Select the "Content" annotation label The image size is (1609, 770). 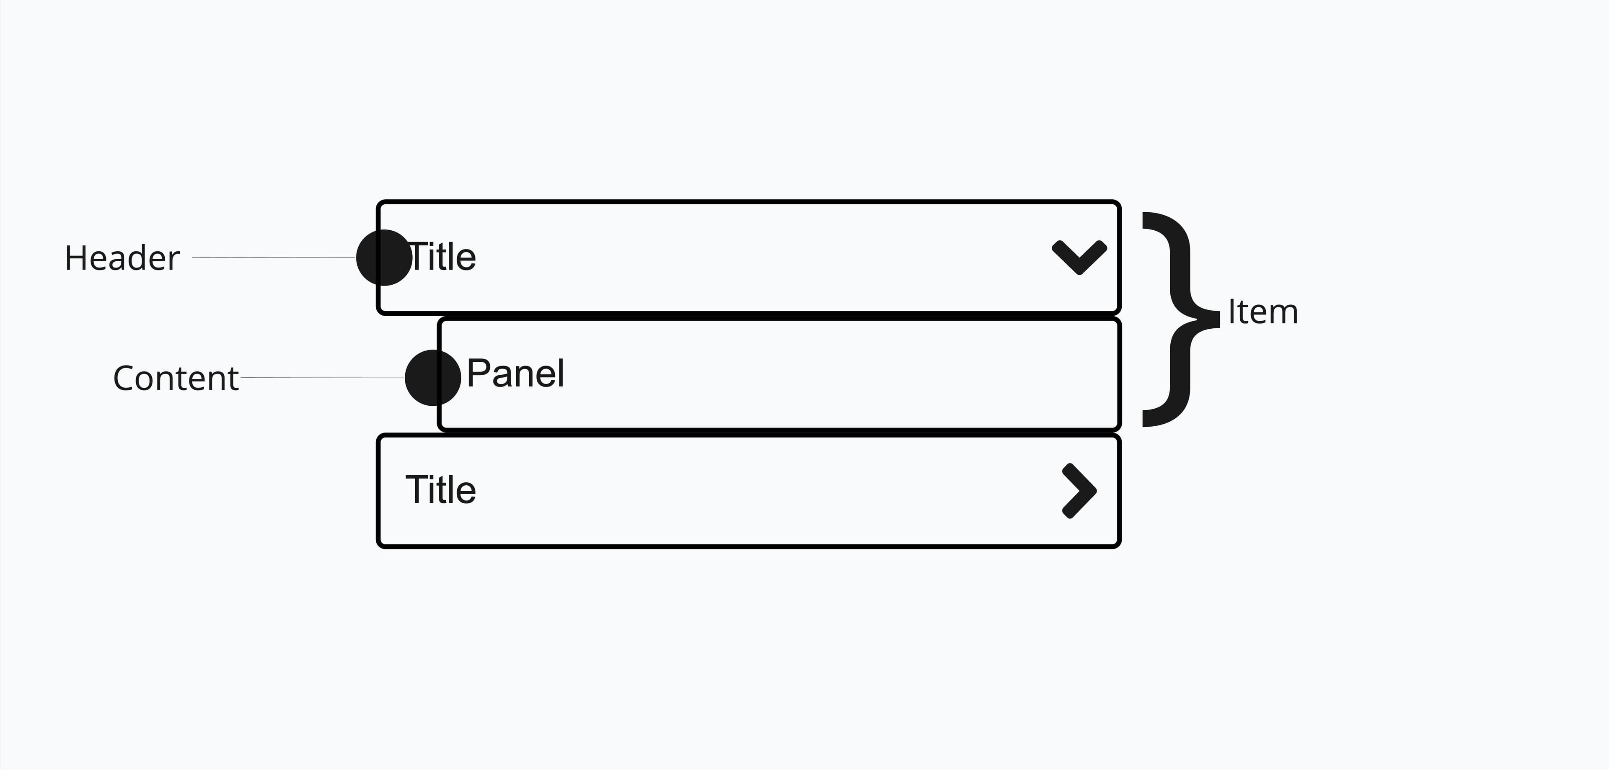point(176,378)
